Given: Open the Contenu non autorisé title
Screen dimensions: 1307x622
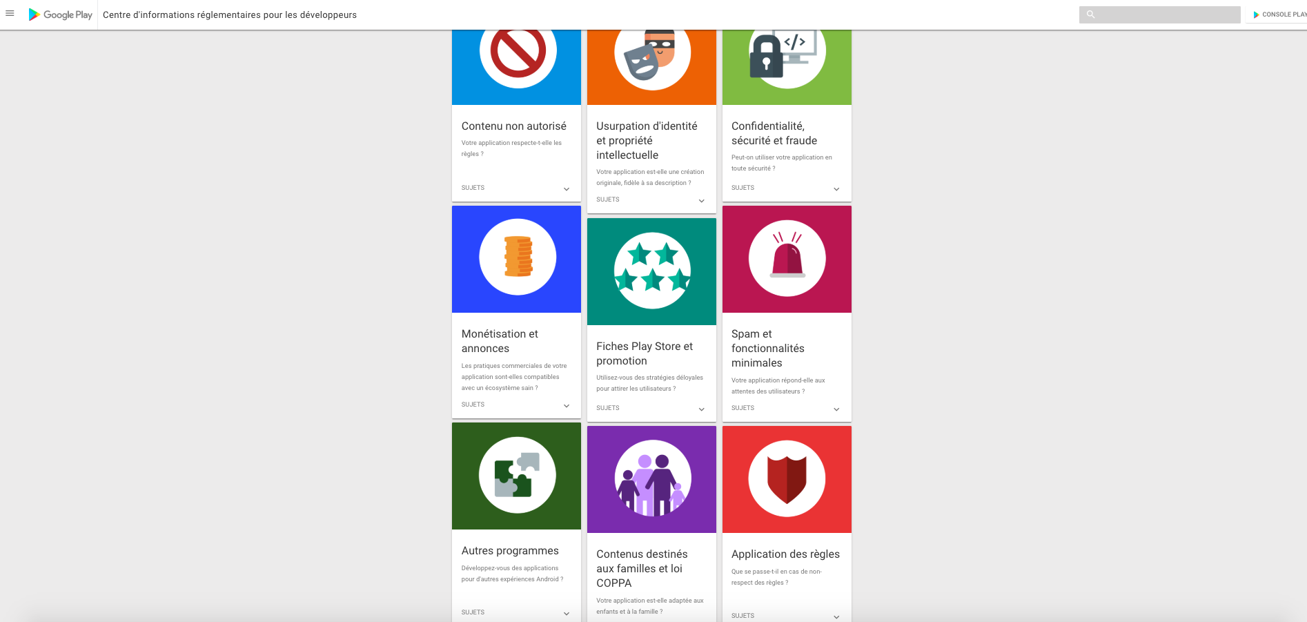Looking at the screenshot, I should click(513, 126).
